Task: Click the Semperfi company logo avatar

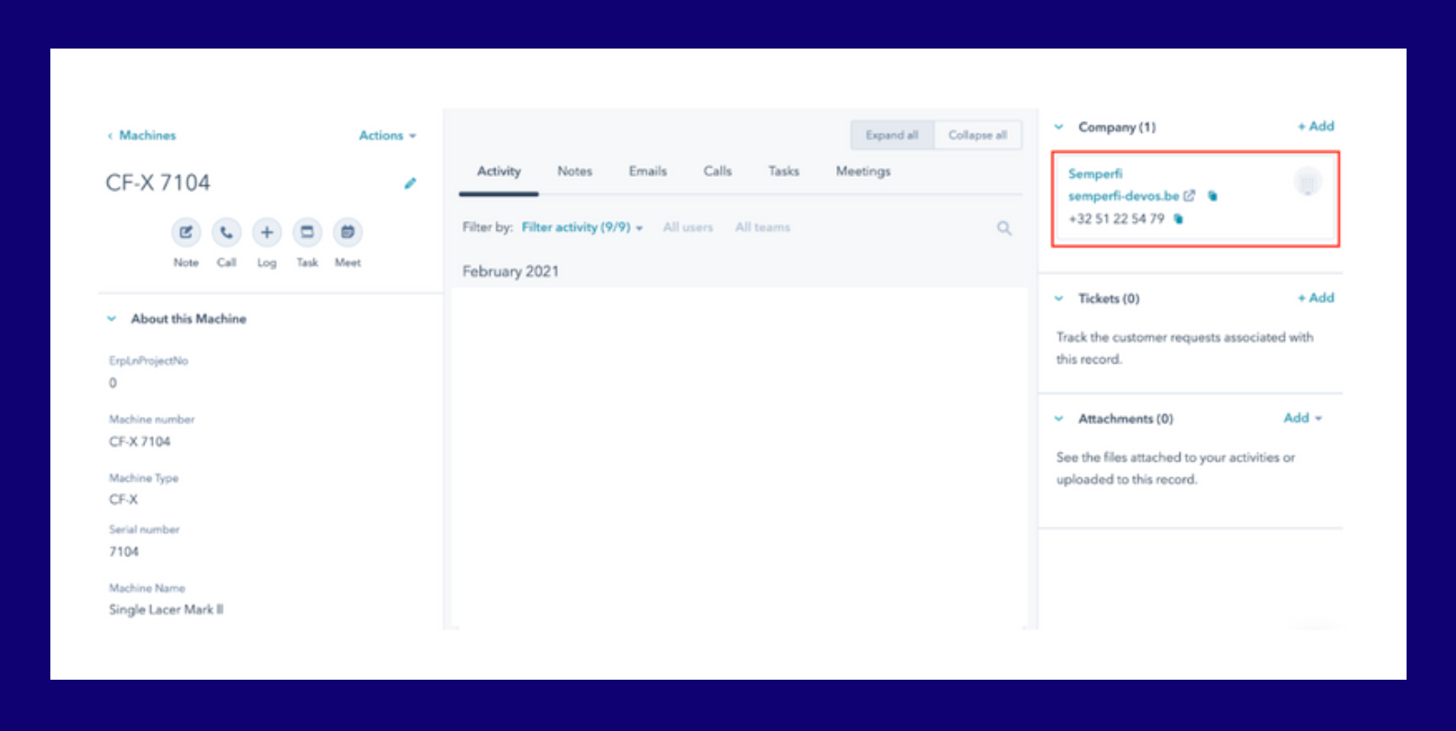Action: pyautogui.click(x=1308, y=182)
